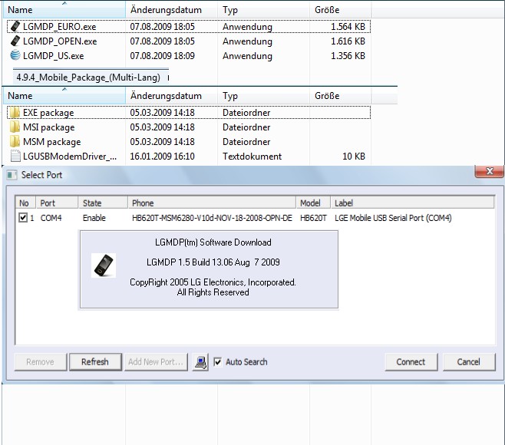Click the Label column header

click(x=412, y=203)
